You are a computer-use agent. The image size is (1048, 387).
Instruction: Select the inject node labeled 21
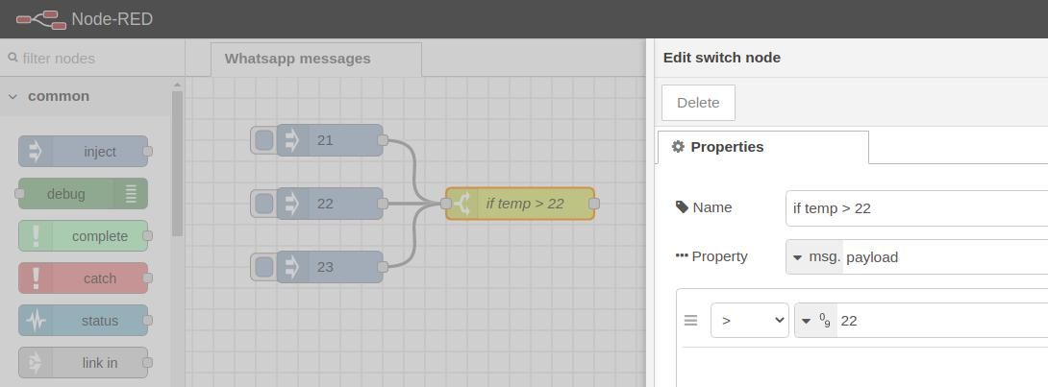[x=330, y=140]
